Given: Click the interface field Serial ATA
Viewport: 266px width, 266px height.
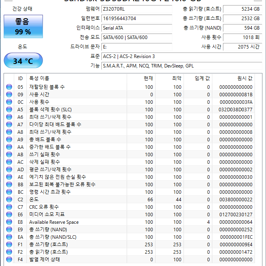Looking at the screenshot, I should pyautogui.click(x=137, y=28).
